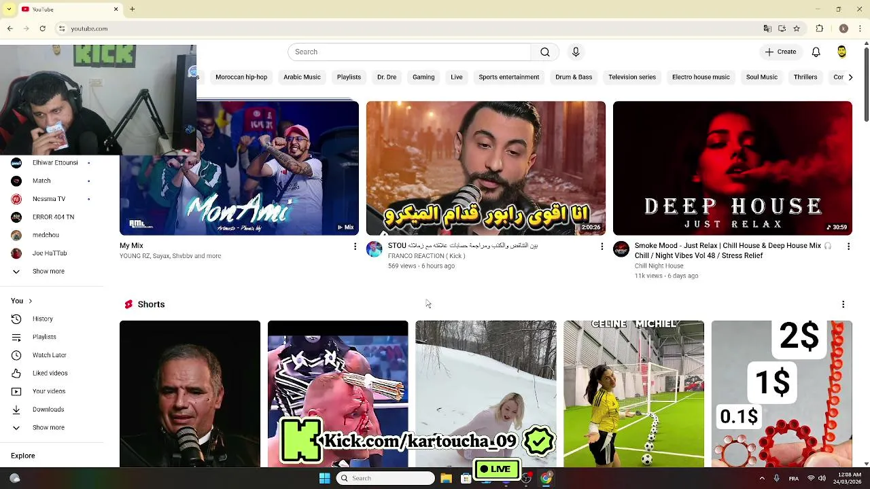
Task: Select the Live chip
Action: coord(457,77)
